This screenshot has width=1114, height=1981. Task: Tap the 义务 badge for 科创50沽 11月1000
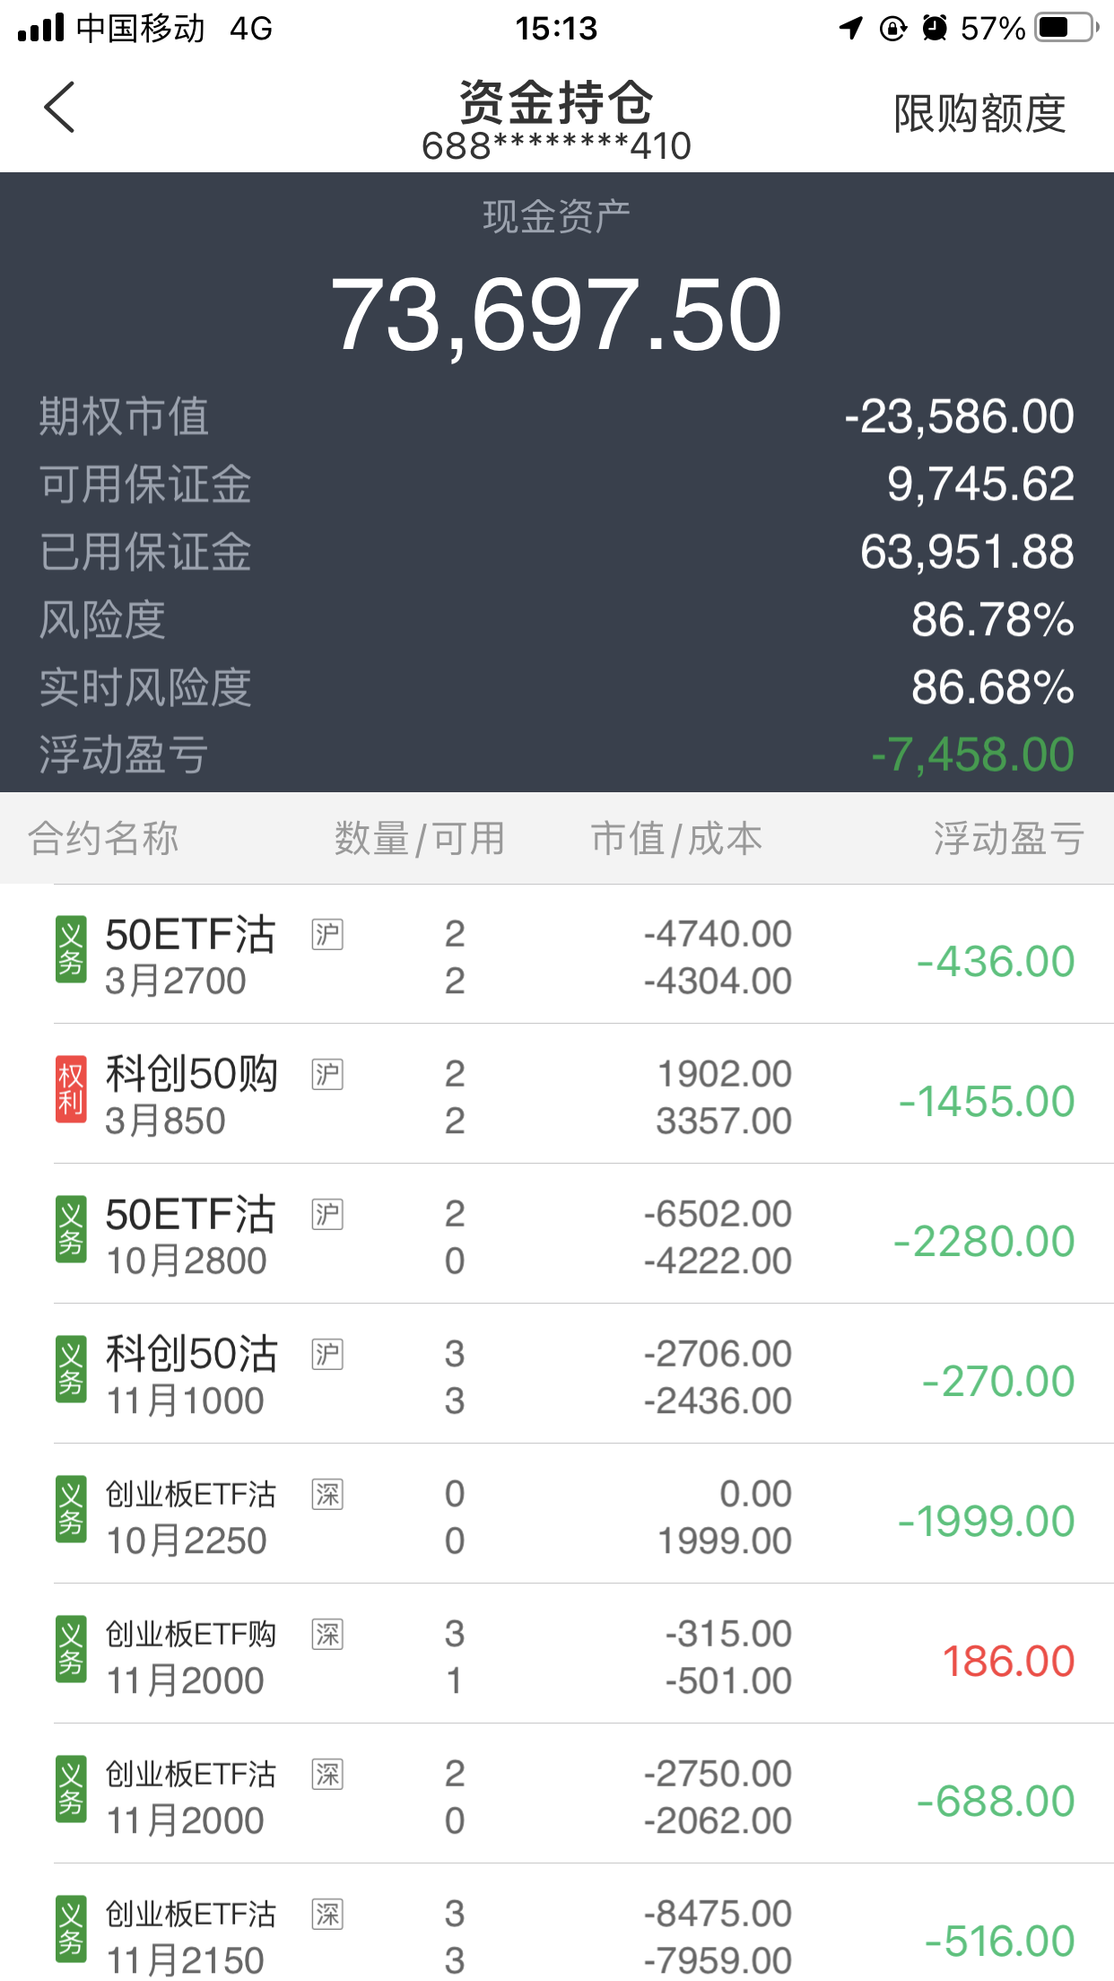pos(71,1369)
